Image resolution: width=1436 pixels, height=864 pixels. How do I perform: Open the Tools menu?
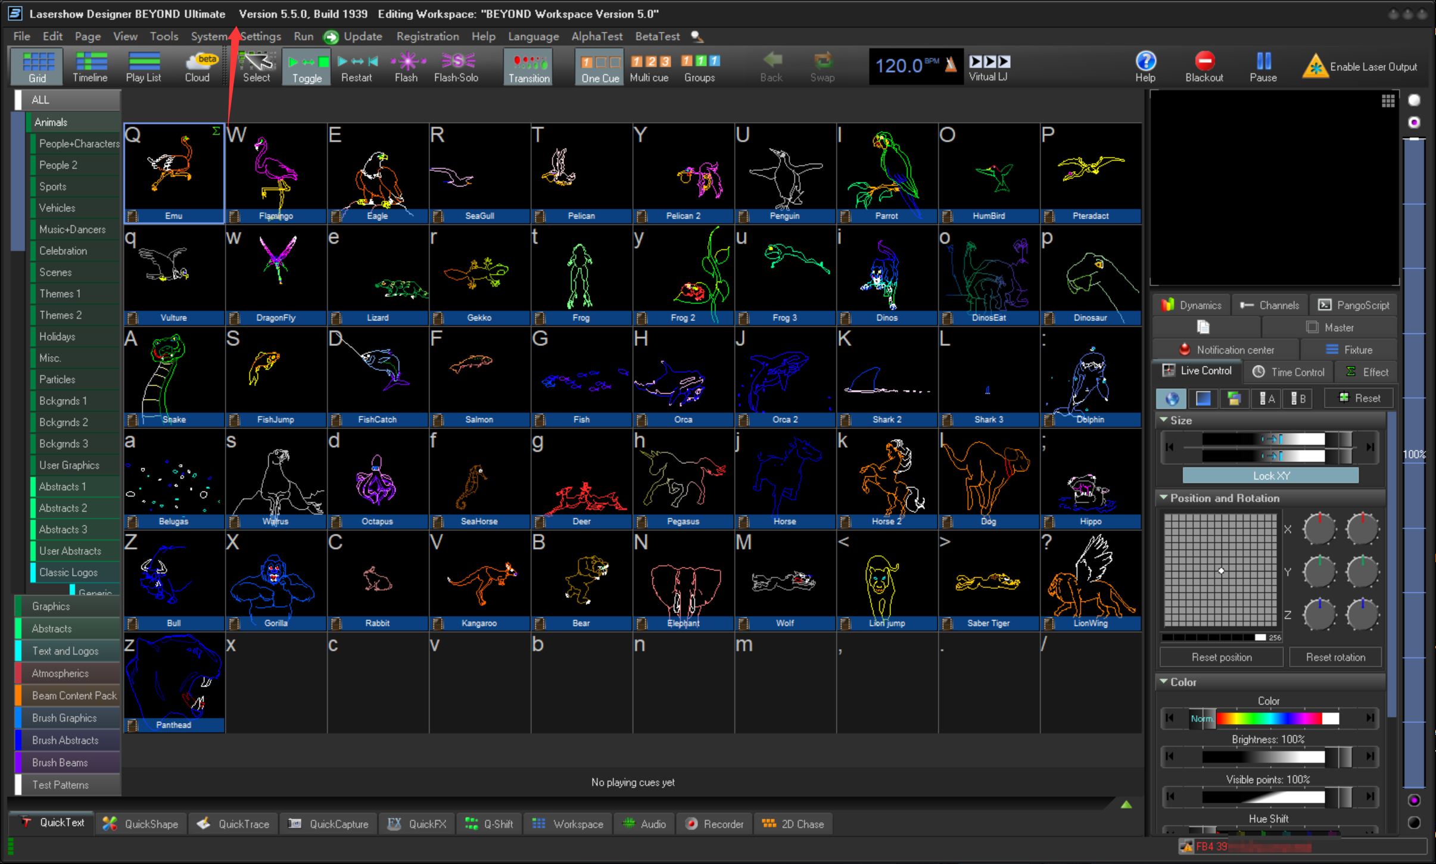(x=164, y=36)
